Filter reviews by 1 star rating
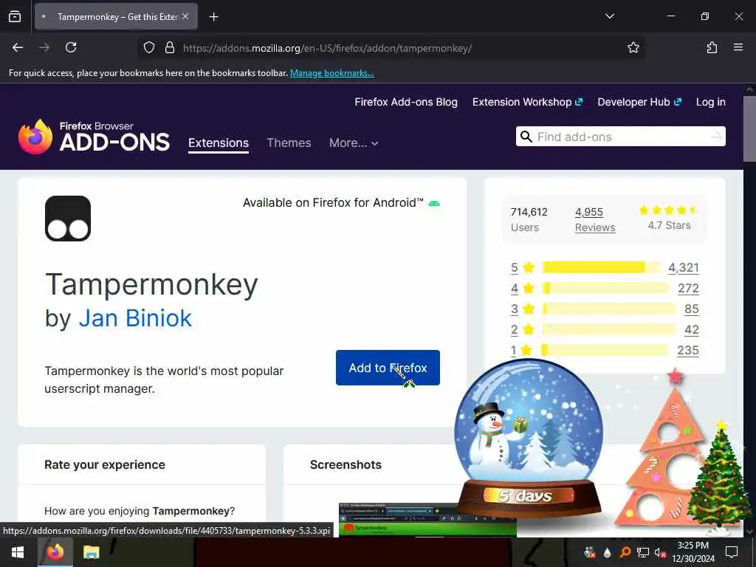 522,351
